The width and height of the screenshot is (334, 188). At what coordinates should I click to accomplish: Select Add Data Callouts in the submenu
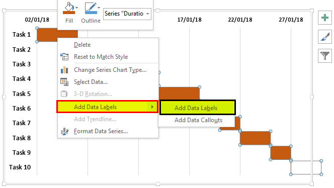(x=198, y=120)
